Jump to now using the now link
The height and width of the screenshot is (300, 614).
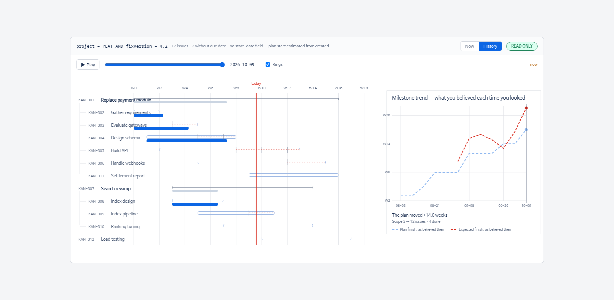[534, 65]
